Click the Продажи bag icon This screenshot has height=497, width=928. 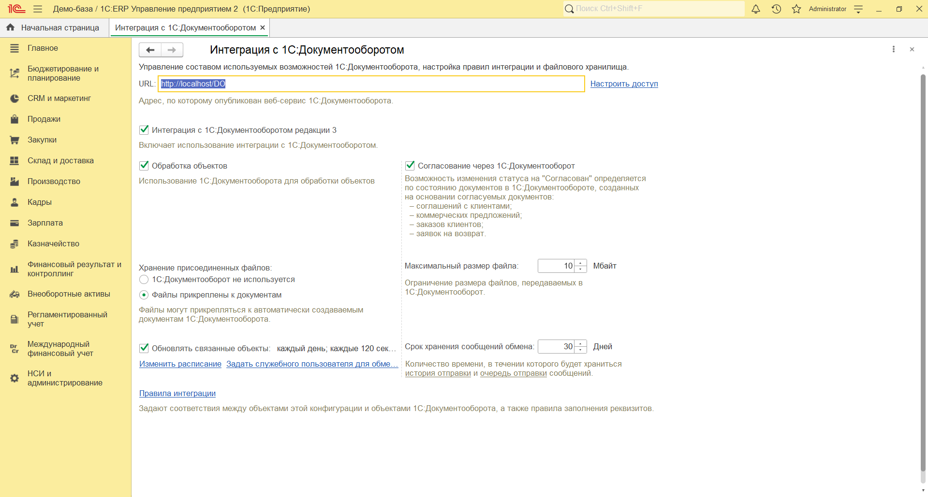click(15, 119)
